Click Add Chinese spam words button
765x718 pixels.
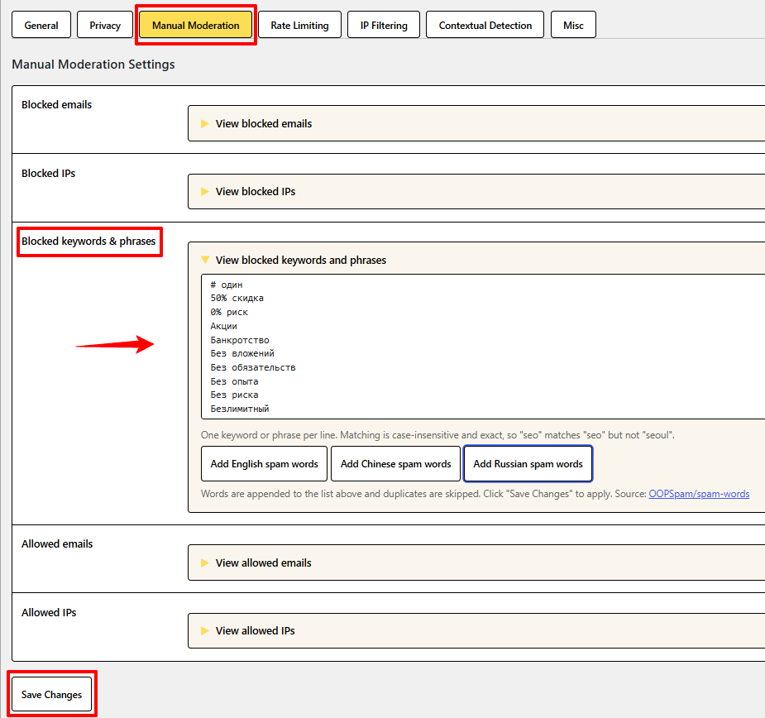(x=395, y=464)
